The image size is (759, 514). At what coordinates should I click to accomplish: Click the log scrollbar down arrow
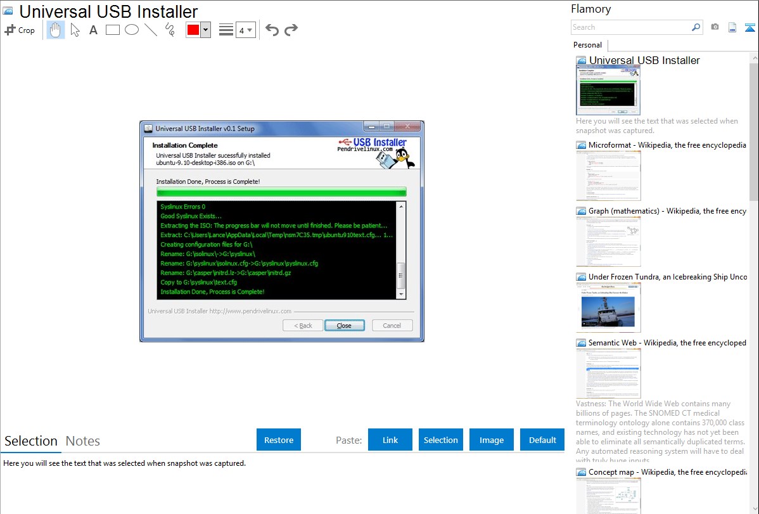[x=401, y=294]
